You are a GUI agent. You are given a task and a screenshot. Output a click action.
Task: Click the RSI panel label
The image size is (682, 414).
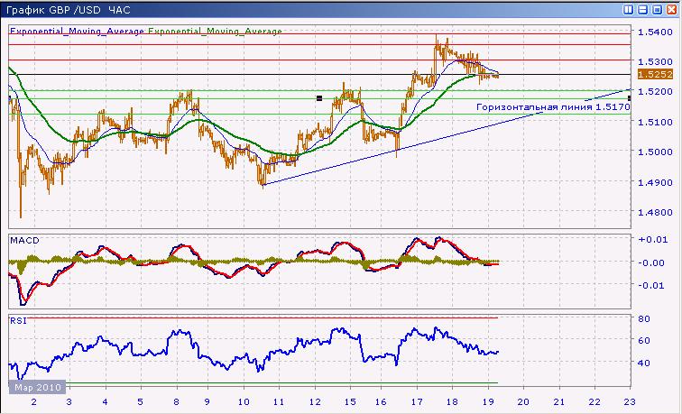coord(16,319)
